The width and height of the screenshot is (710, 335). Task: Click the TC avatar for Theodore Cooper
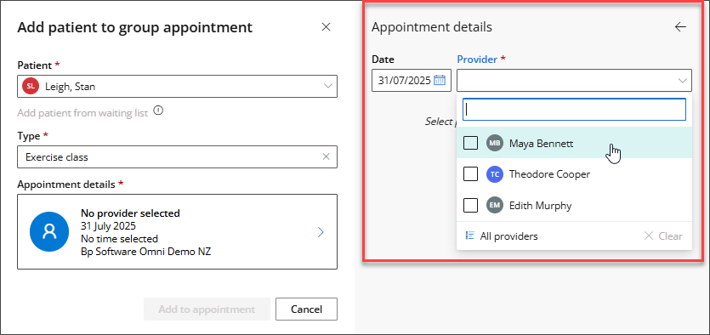(495, 174)
